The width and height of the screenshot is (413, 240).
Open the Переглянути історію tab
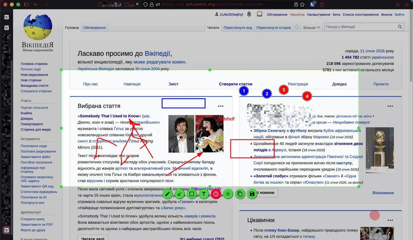(x=274, y=28)
